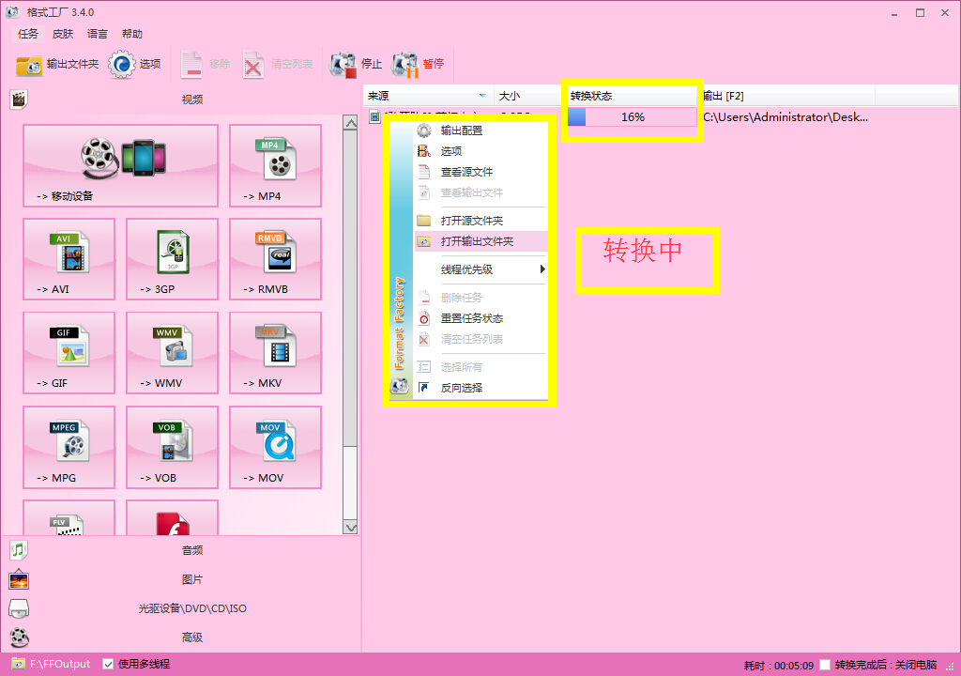This screenshot has height=676, width=961.
Task: Click the 耗时 : 00:05:09 elapsed time
Action: (x=778, y=666)
